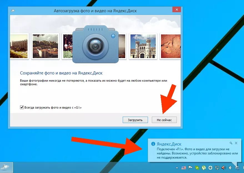This screenshot has height=173, width=244.
Task: Click description text 'Ваши фотографии никогда не потеряются'
Action: 52,81
